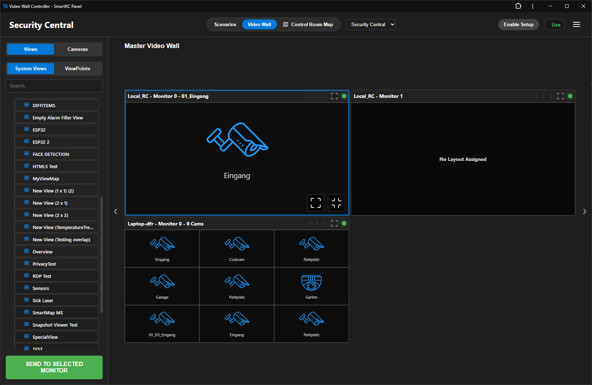Click green status dot on Monitor 1
The height and width of the screenshot is (385, 592).
pos(570,96)
